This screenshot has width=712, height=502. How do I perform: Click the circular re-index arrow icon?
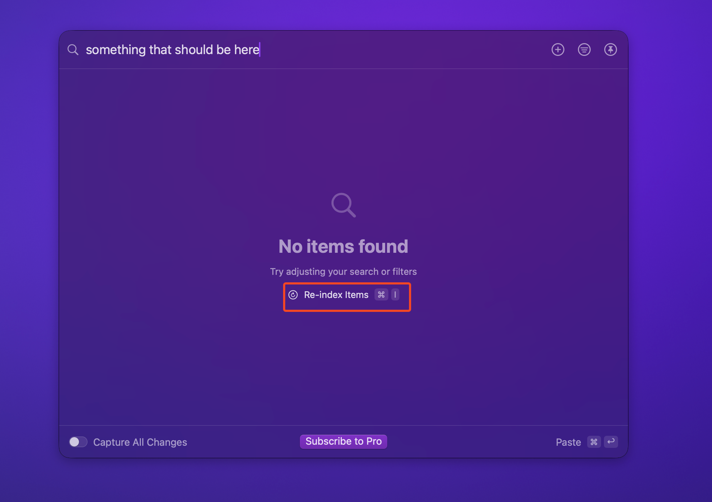293,295
